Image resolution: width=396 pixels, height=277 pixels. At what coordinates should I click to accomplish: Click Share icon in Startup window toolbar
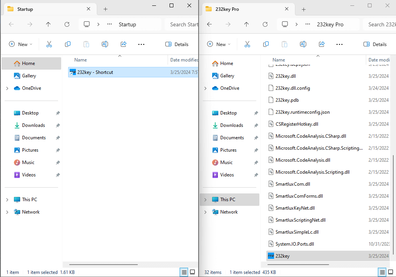click(x=123, y=44)
